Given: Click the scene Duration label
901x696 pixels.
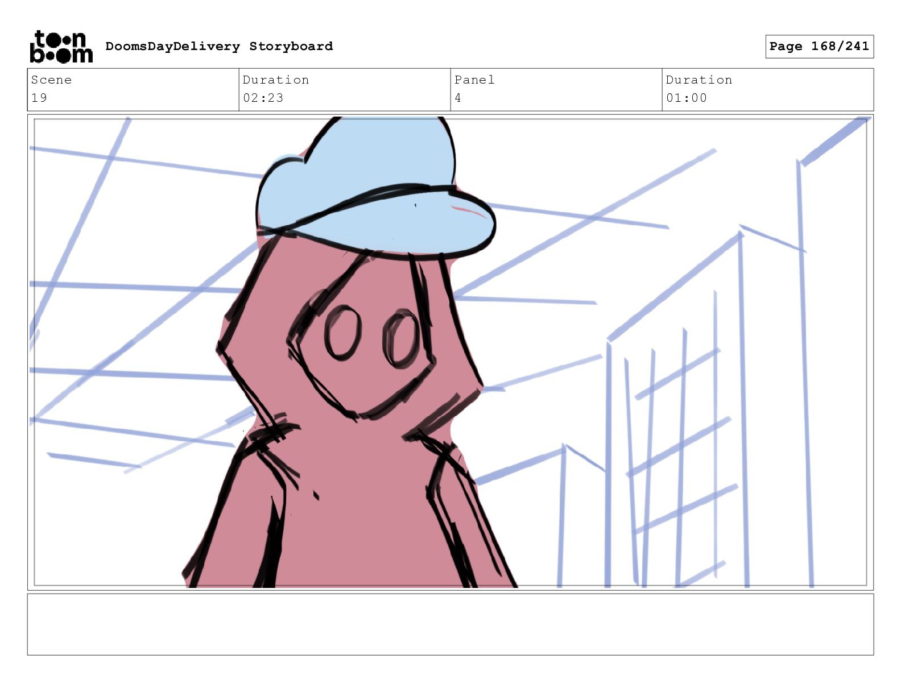Looking at the screenshot, I should [276, 80].
